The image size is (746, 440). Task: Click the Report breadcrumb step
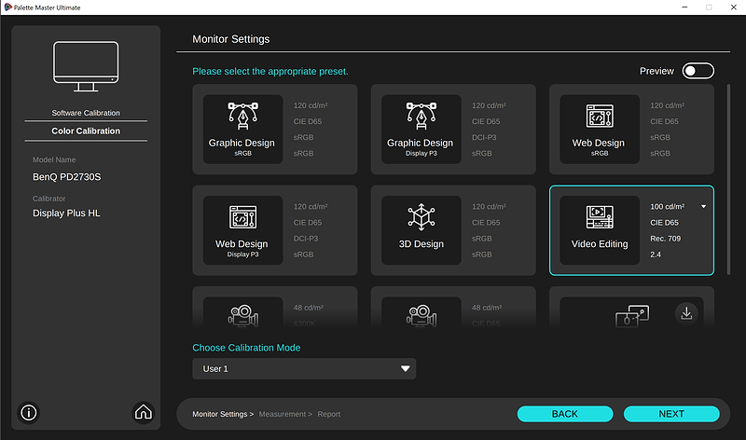tap(329, 414)
